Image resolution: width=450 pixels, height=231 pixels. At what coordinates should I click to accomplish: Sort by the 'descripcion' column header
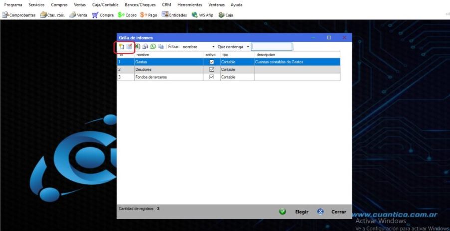297,54
